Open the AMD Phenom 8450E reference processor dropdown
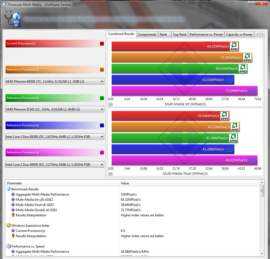270x259 pixels. click(55, 81)
